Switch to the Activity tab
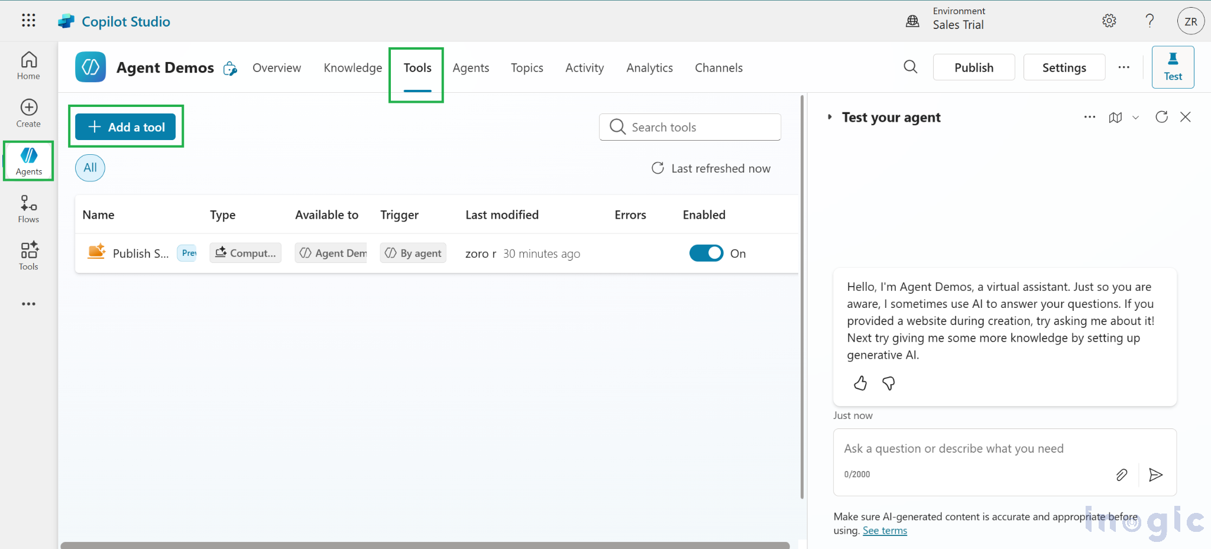1211x549 pixels. pyautogui.click(x=584, y=67)
